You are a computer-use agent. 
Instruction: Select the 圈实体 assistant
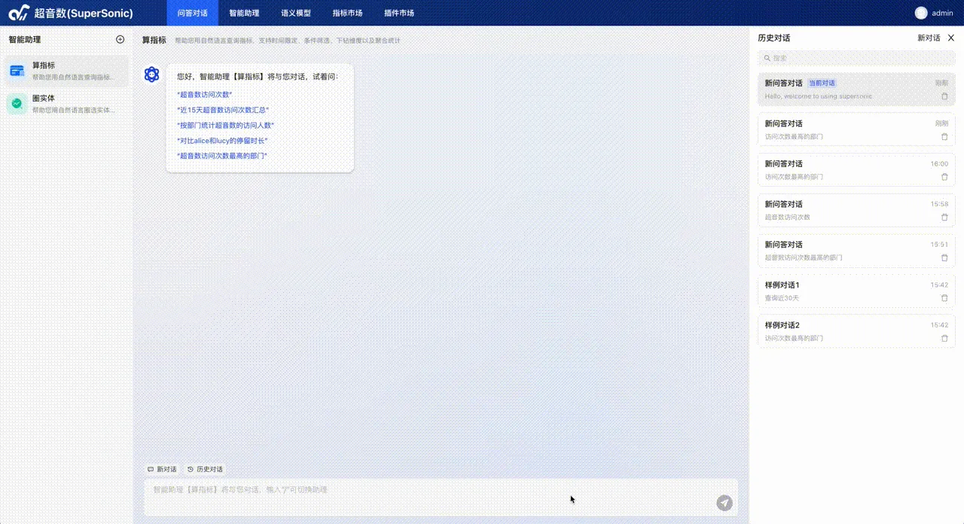pos(66,104)
